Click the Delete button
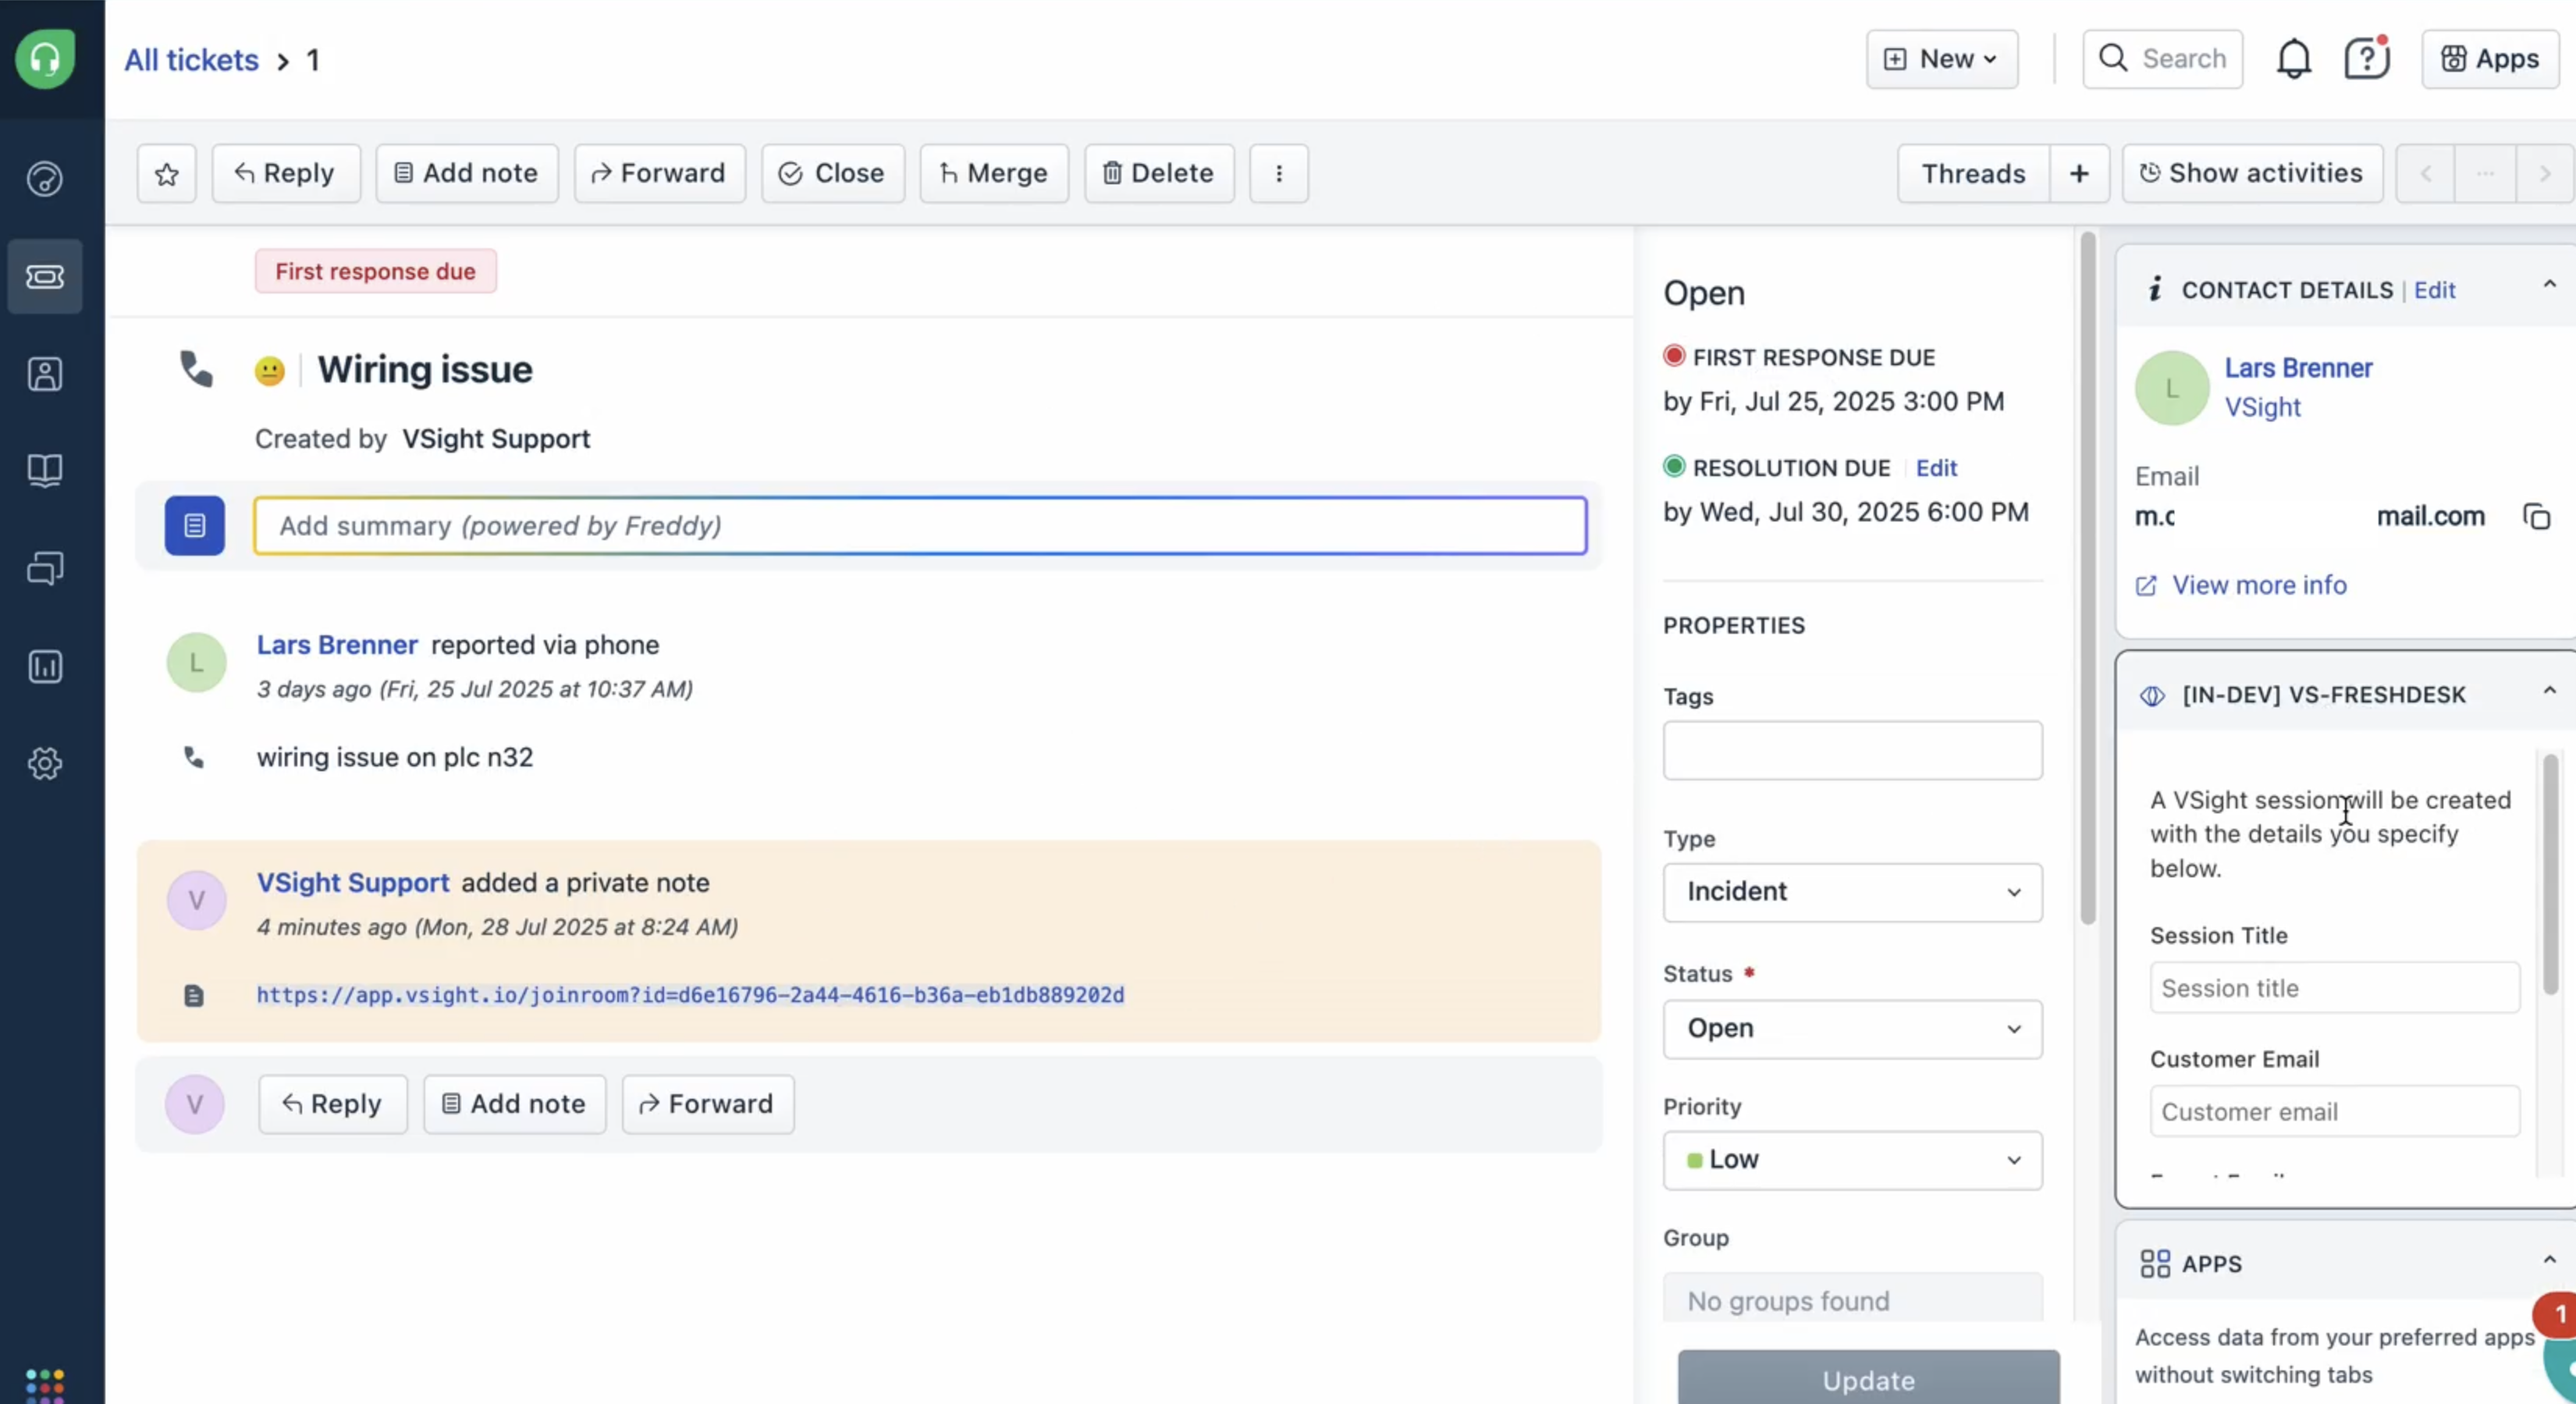Viewport: 2576px width, 1404px height. pyautogui.click(x=1159, y=174)
